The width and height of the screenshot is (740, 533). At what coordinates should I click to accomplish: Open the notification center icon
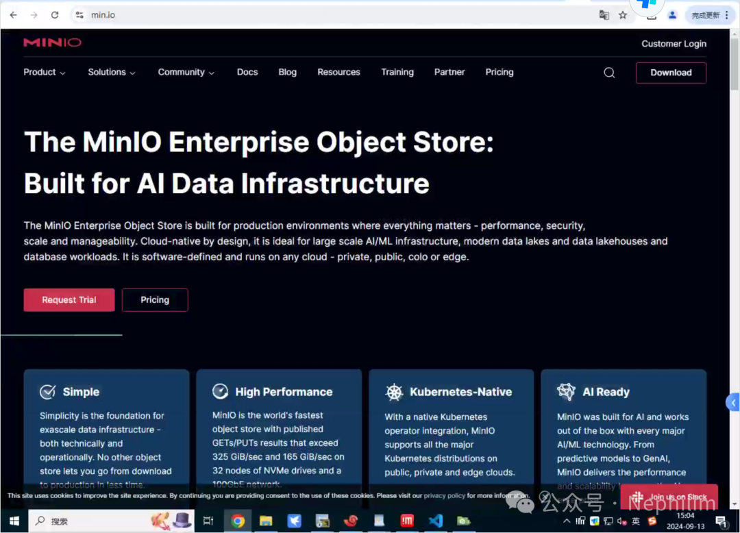[x=721, y=521]
